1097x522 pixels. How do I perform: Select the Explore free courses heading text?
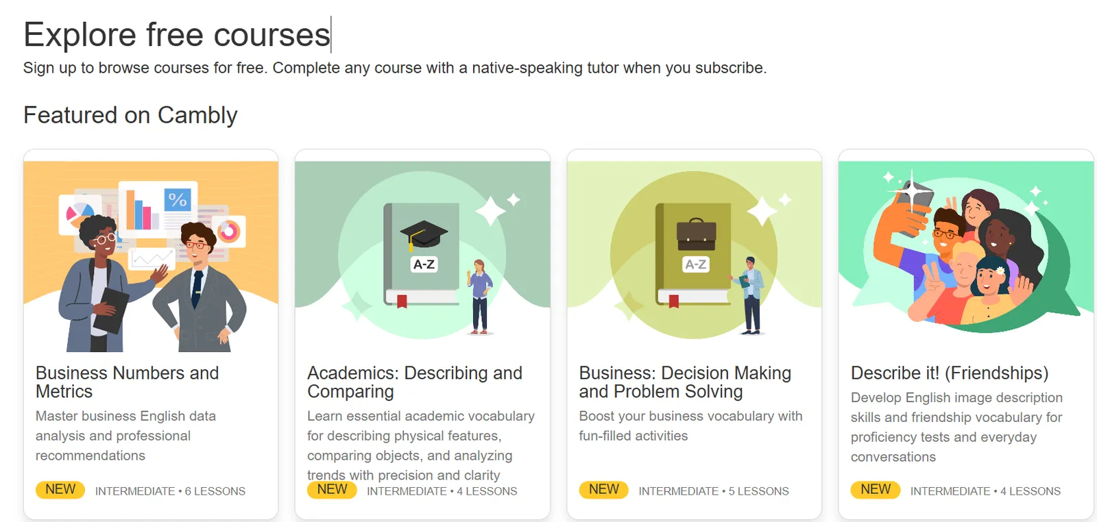176,34
